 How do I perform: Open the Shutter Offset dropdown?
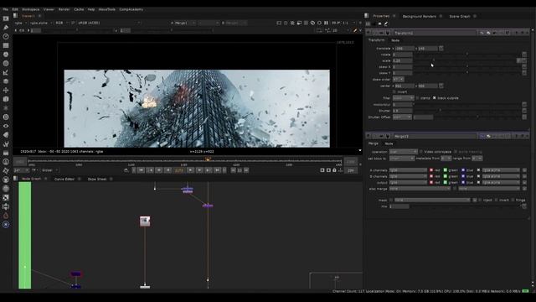click(402, 117)
